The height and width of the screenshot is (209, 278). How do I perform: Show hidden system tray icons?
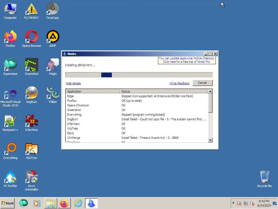tap(233, 203)
